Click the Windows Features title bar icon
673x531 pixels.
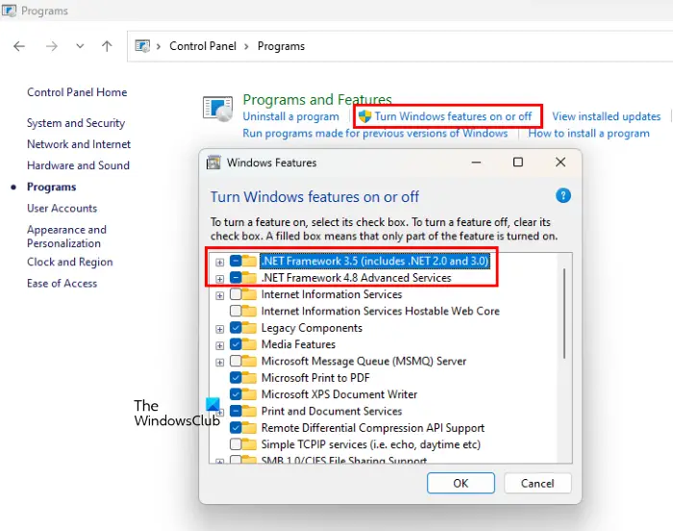(x=213, y=163)
